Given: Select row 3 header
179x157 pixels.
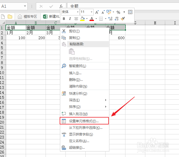Looking at the screenshot, I should pos(3,38).
